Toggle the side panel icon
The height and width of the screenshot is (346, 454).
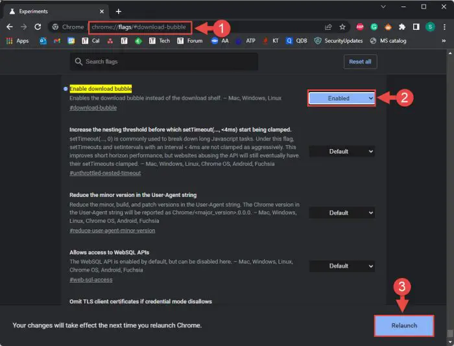click(416, 27)
